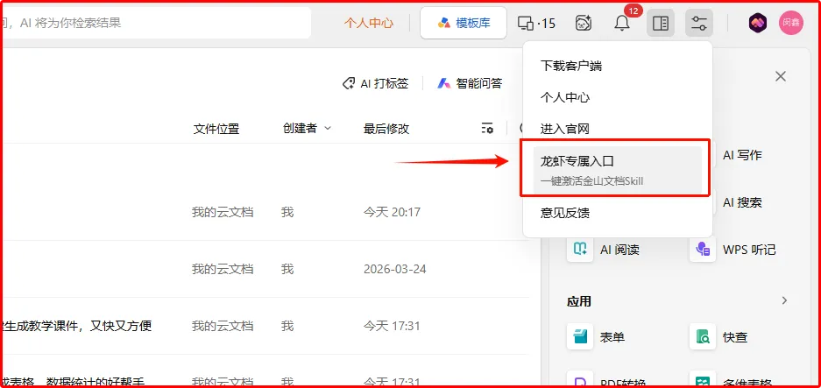Screen dimensions: 821x388
Task: Click the AI 打标签 tag icon
Action: tap(348, 83)
